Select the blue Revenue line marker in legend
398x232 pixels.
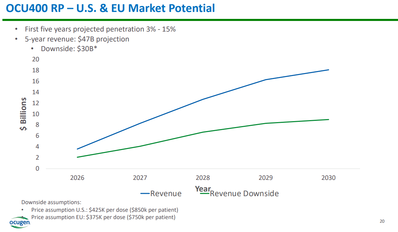[x=145, y=193]
